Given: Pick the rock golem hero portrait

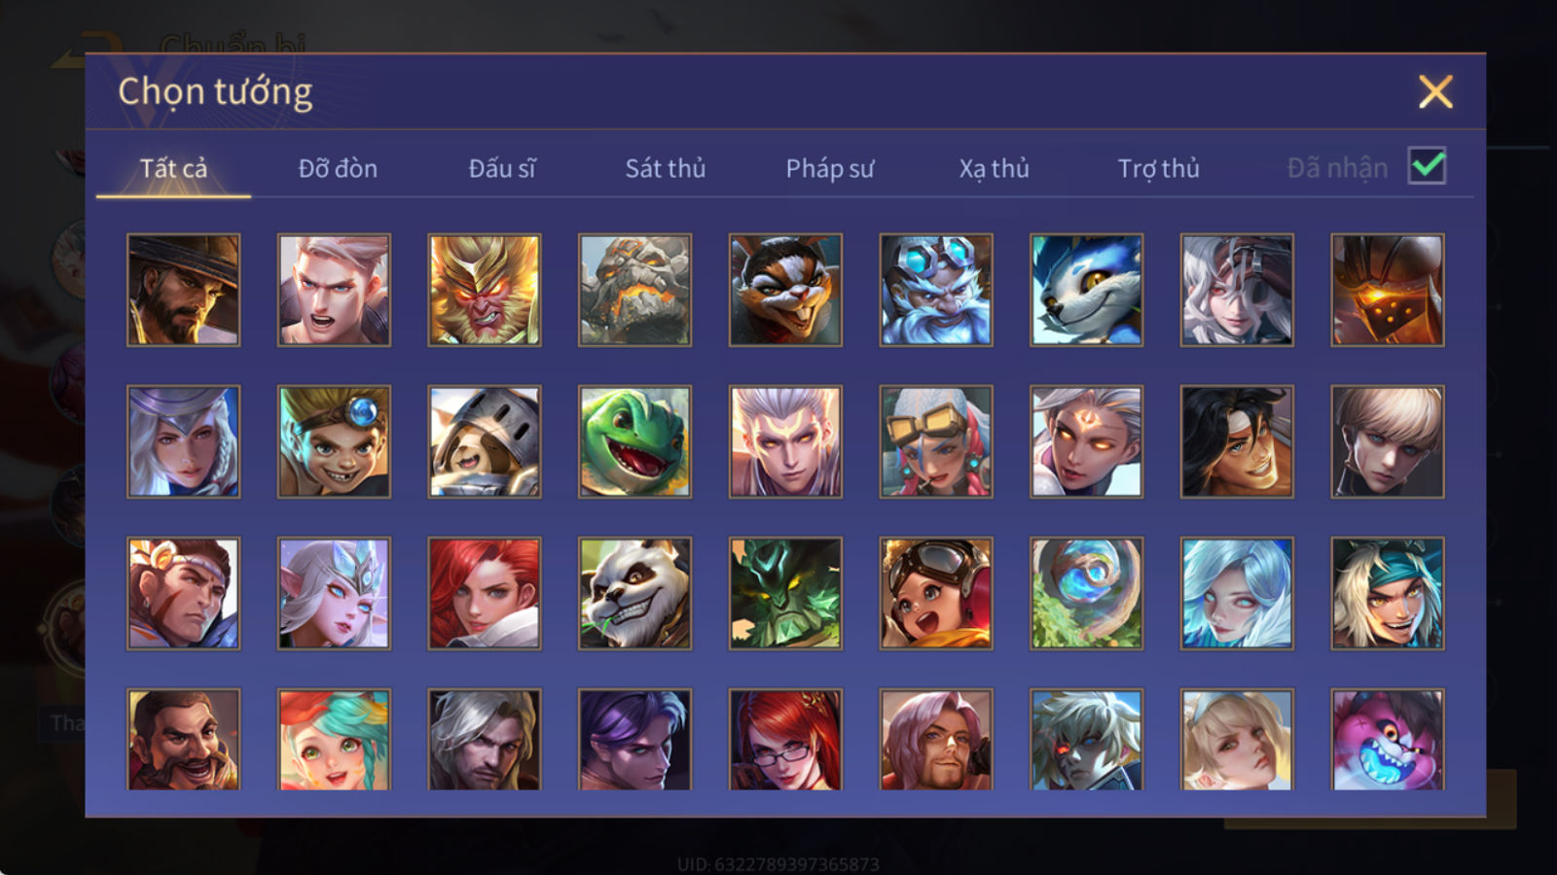Looking at the screenshot, I should 634,290.
